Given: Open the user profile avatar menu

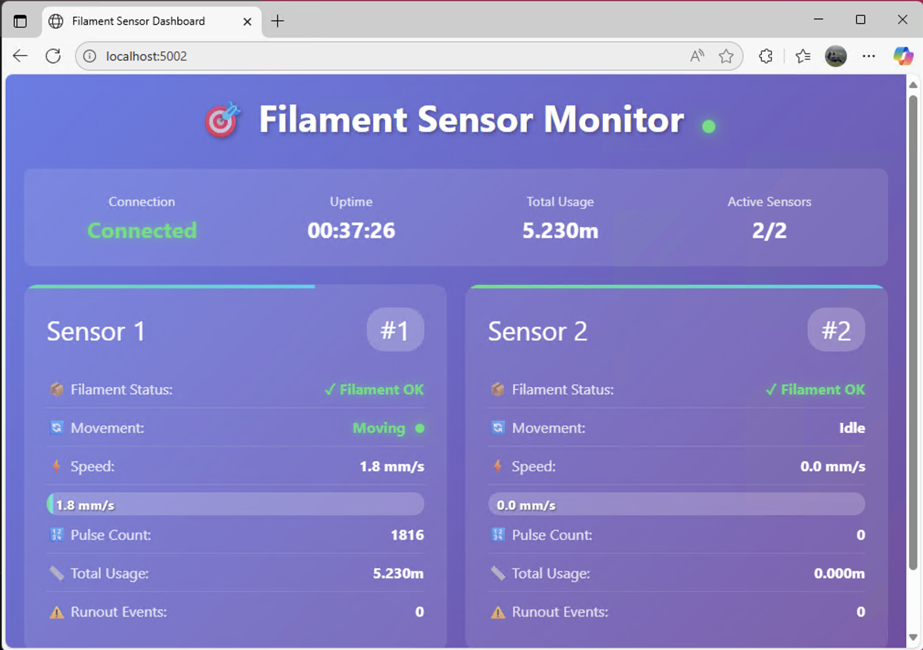Looking at the screenshot, I should [835, 56].
